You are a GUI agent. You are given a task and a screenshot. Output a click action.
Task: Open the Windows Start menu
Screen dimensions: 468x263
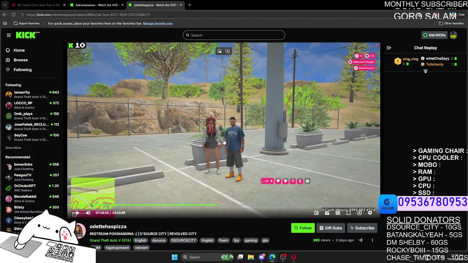coord(174,257)
